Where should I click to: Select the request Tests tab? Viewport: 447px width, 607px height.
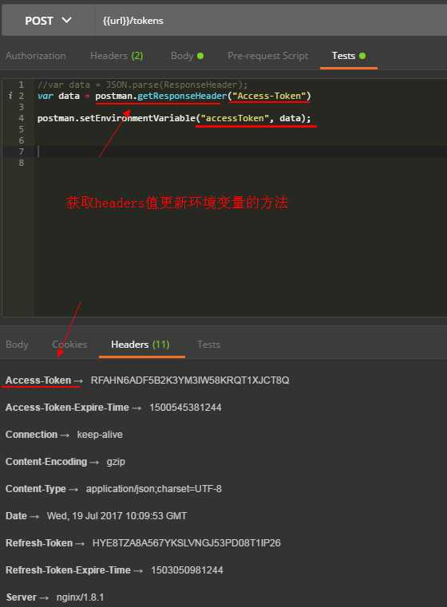(349, 56)
